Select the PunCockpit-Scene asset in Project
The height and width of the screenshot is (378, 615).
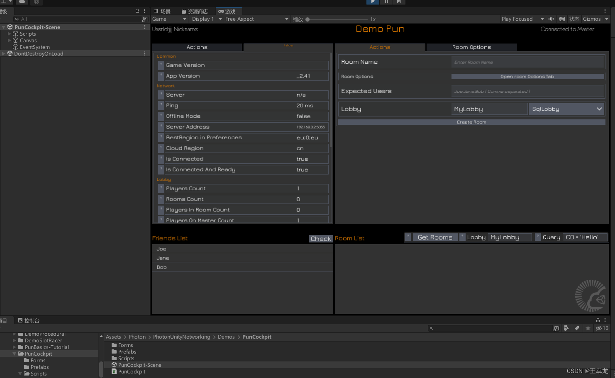(137, 365)
